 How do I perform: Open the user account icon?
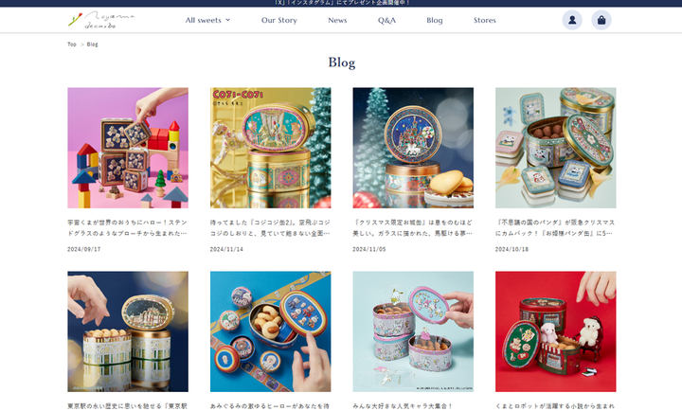tap(572, 20)
